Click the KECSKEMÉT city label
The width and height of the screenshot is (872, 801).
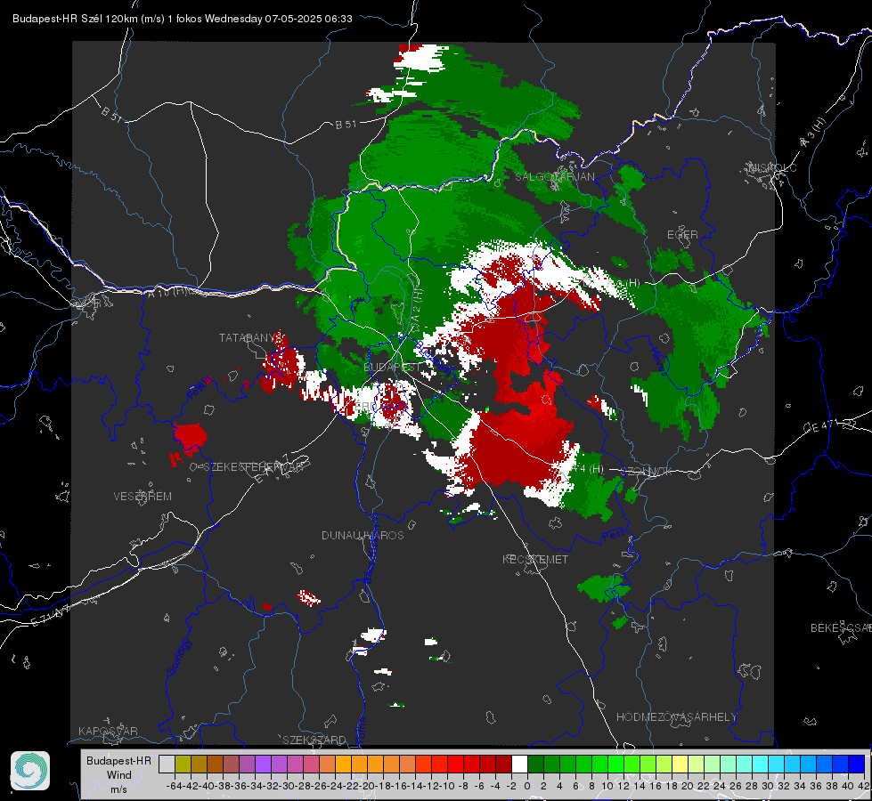535,559
